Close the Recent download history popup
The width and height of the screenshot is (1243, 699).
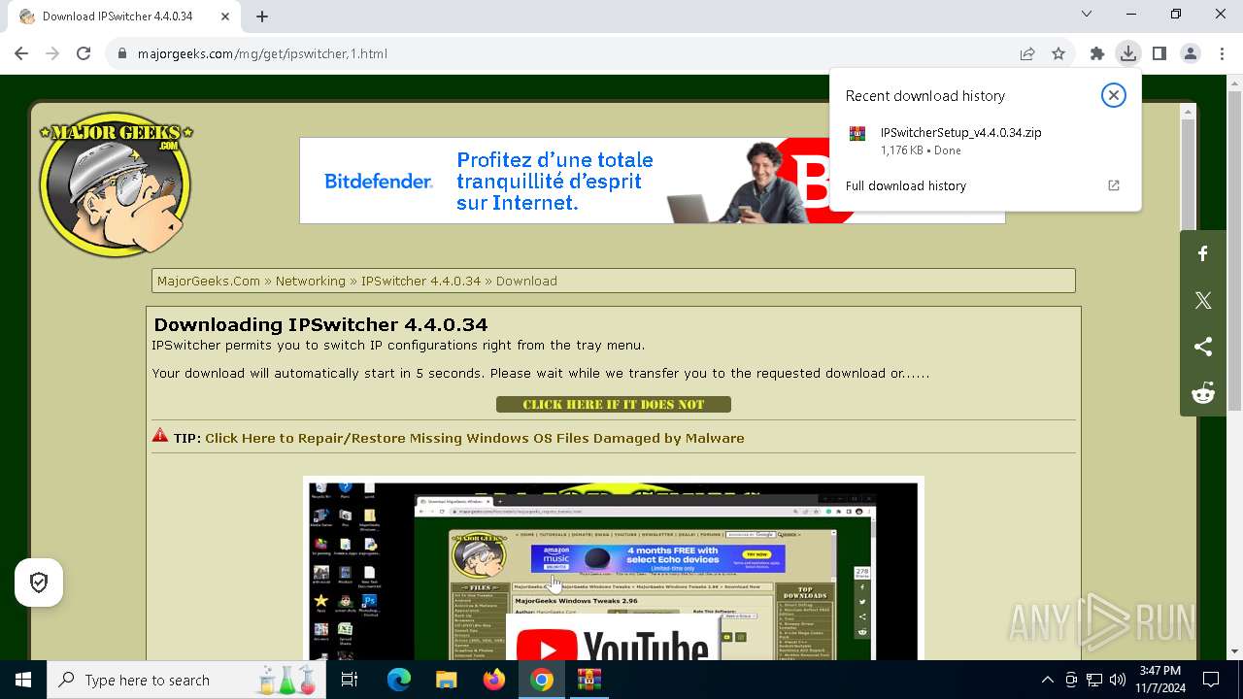1114,95
